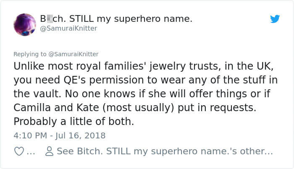Screen dimensions: 294x169
Task: Select the person silhouette icon
Action: coord(50,151)
